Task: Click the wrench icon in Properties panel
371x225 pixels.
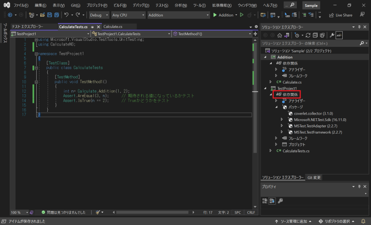Action: point(281,201)
